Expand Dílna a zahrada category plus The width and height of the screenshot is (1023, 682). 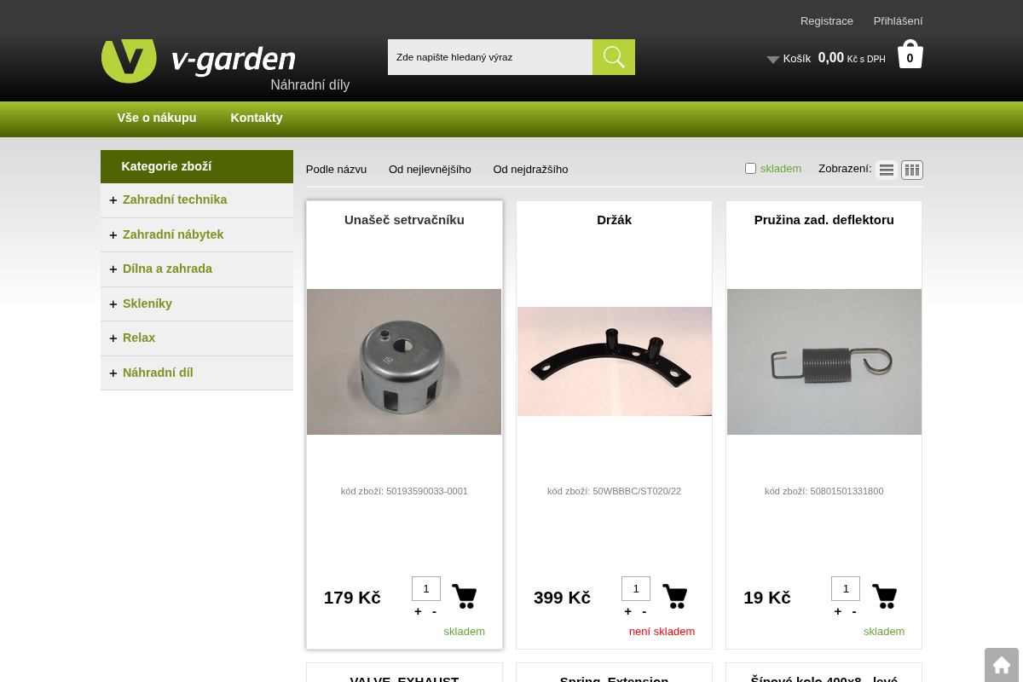point(113,269)
